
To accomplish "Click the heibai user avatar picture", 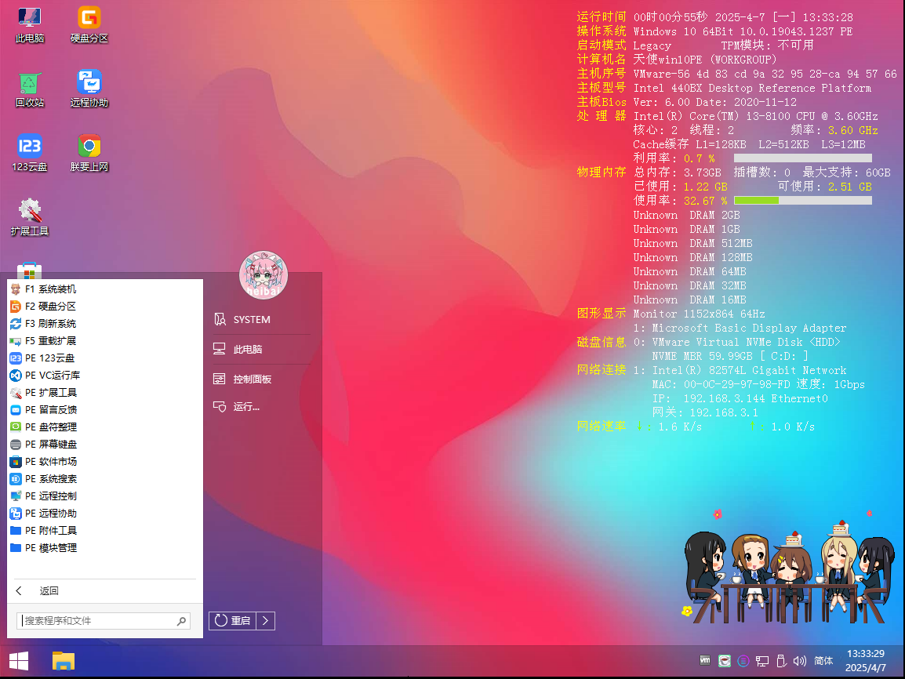I will point(263,275).
